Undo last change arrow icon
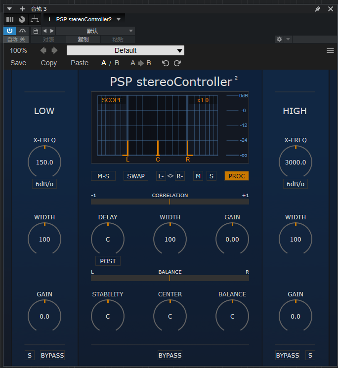Screen dimensions: 338x368 [166, 63]
